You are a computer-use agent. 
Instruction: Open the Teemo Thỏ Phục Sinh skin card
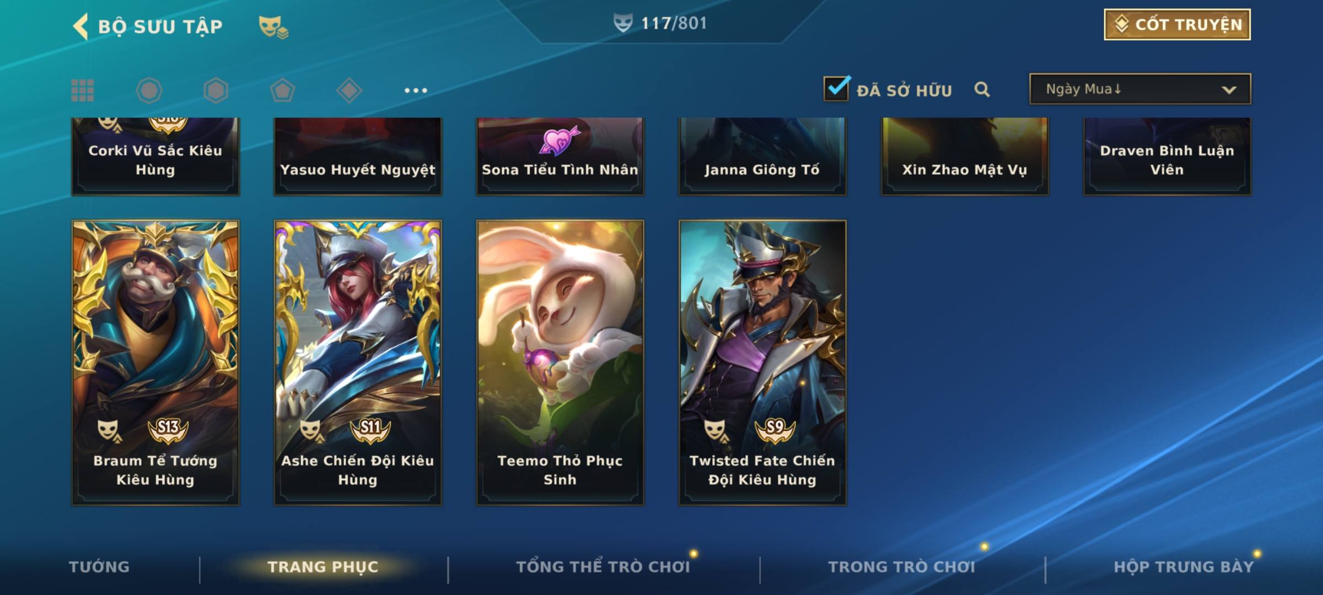tap(560, 363)
